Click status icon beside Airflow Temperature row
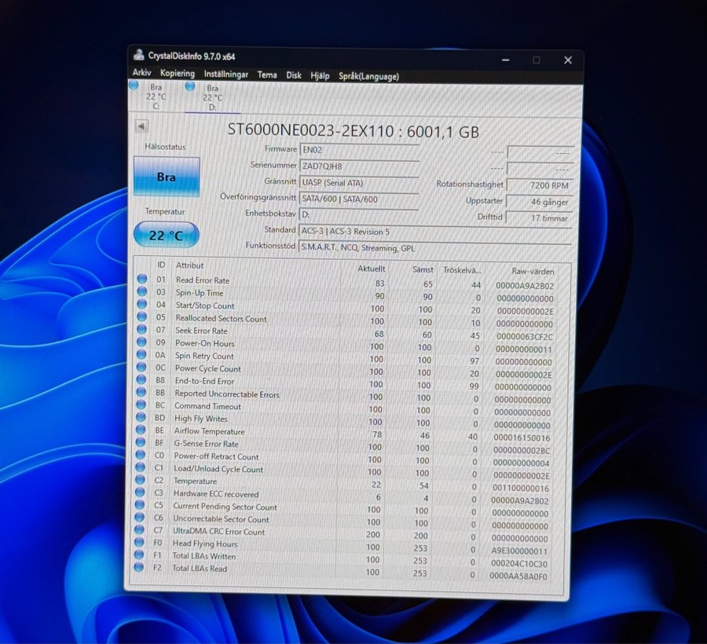This screenshot has height=644, width=707. tap(141, 430)
